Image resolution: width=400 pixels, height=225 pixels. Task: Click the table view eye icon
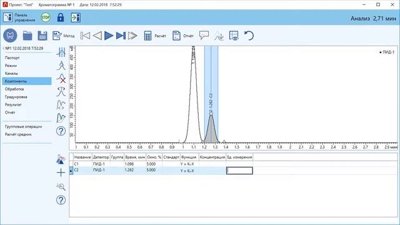point(234,36)
